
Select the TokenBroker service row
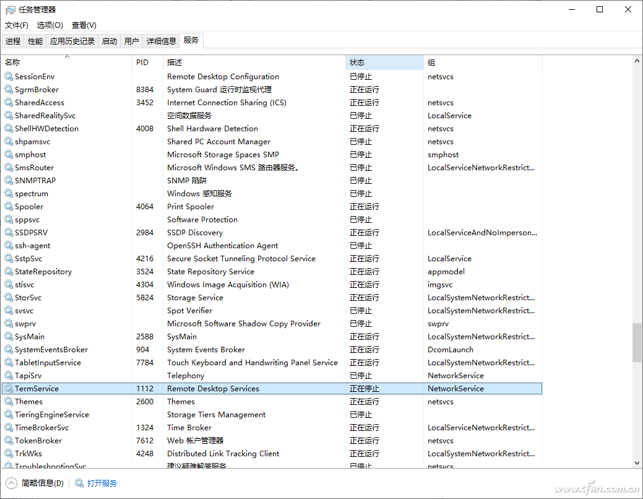(x=38, y=441)
